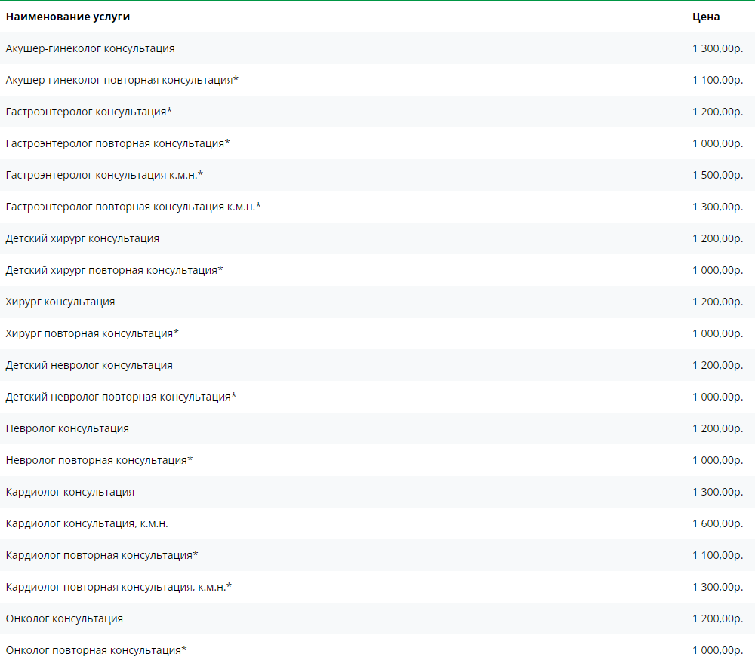Select the "Онколог консультация" service name
The image size is (755, 663).
point(64,618)
